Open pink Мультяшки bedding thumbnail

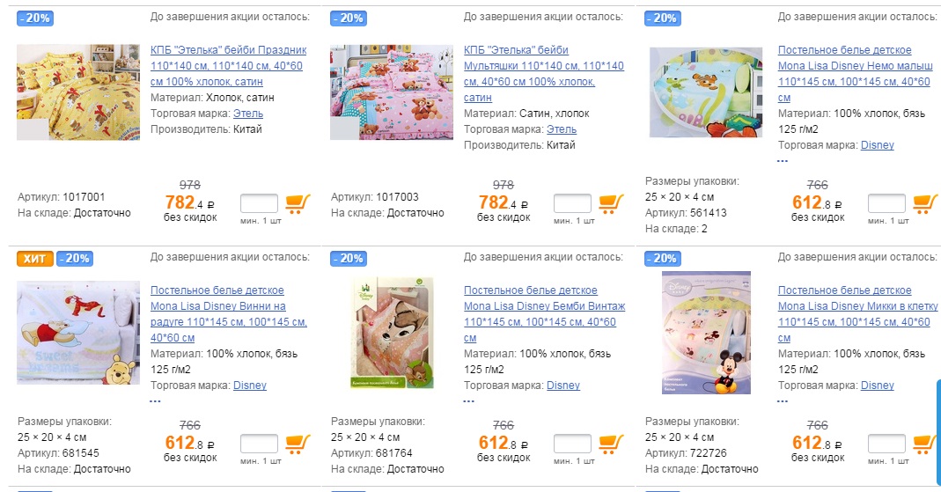pyautogui.click(x=391, y=92)
